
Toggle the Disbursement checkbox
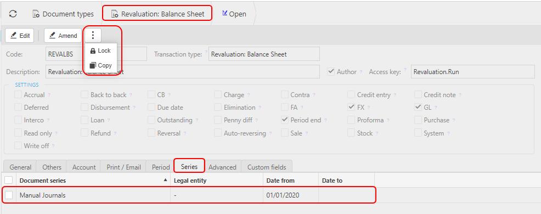(85, 108)
